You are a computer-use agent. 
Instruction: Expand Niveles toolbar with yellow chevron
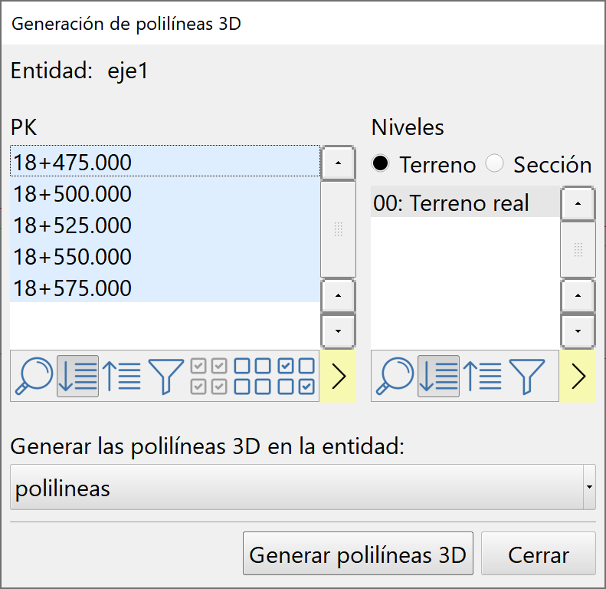tap(578, 376)
